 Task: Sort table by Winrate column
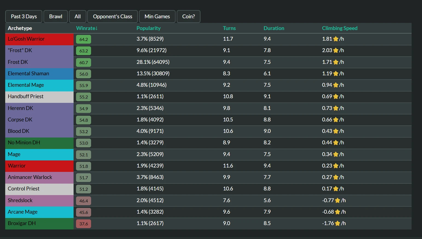pyautogui.click(x=87, y=28)
